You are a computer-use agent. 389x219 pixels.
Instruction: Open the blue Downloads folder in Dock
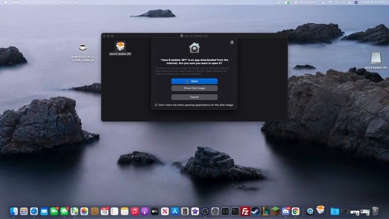(x=335, y=211)
